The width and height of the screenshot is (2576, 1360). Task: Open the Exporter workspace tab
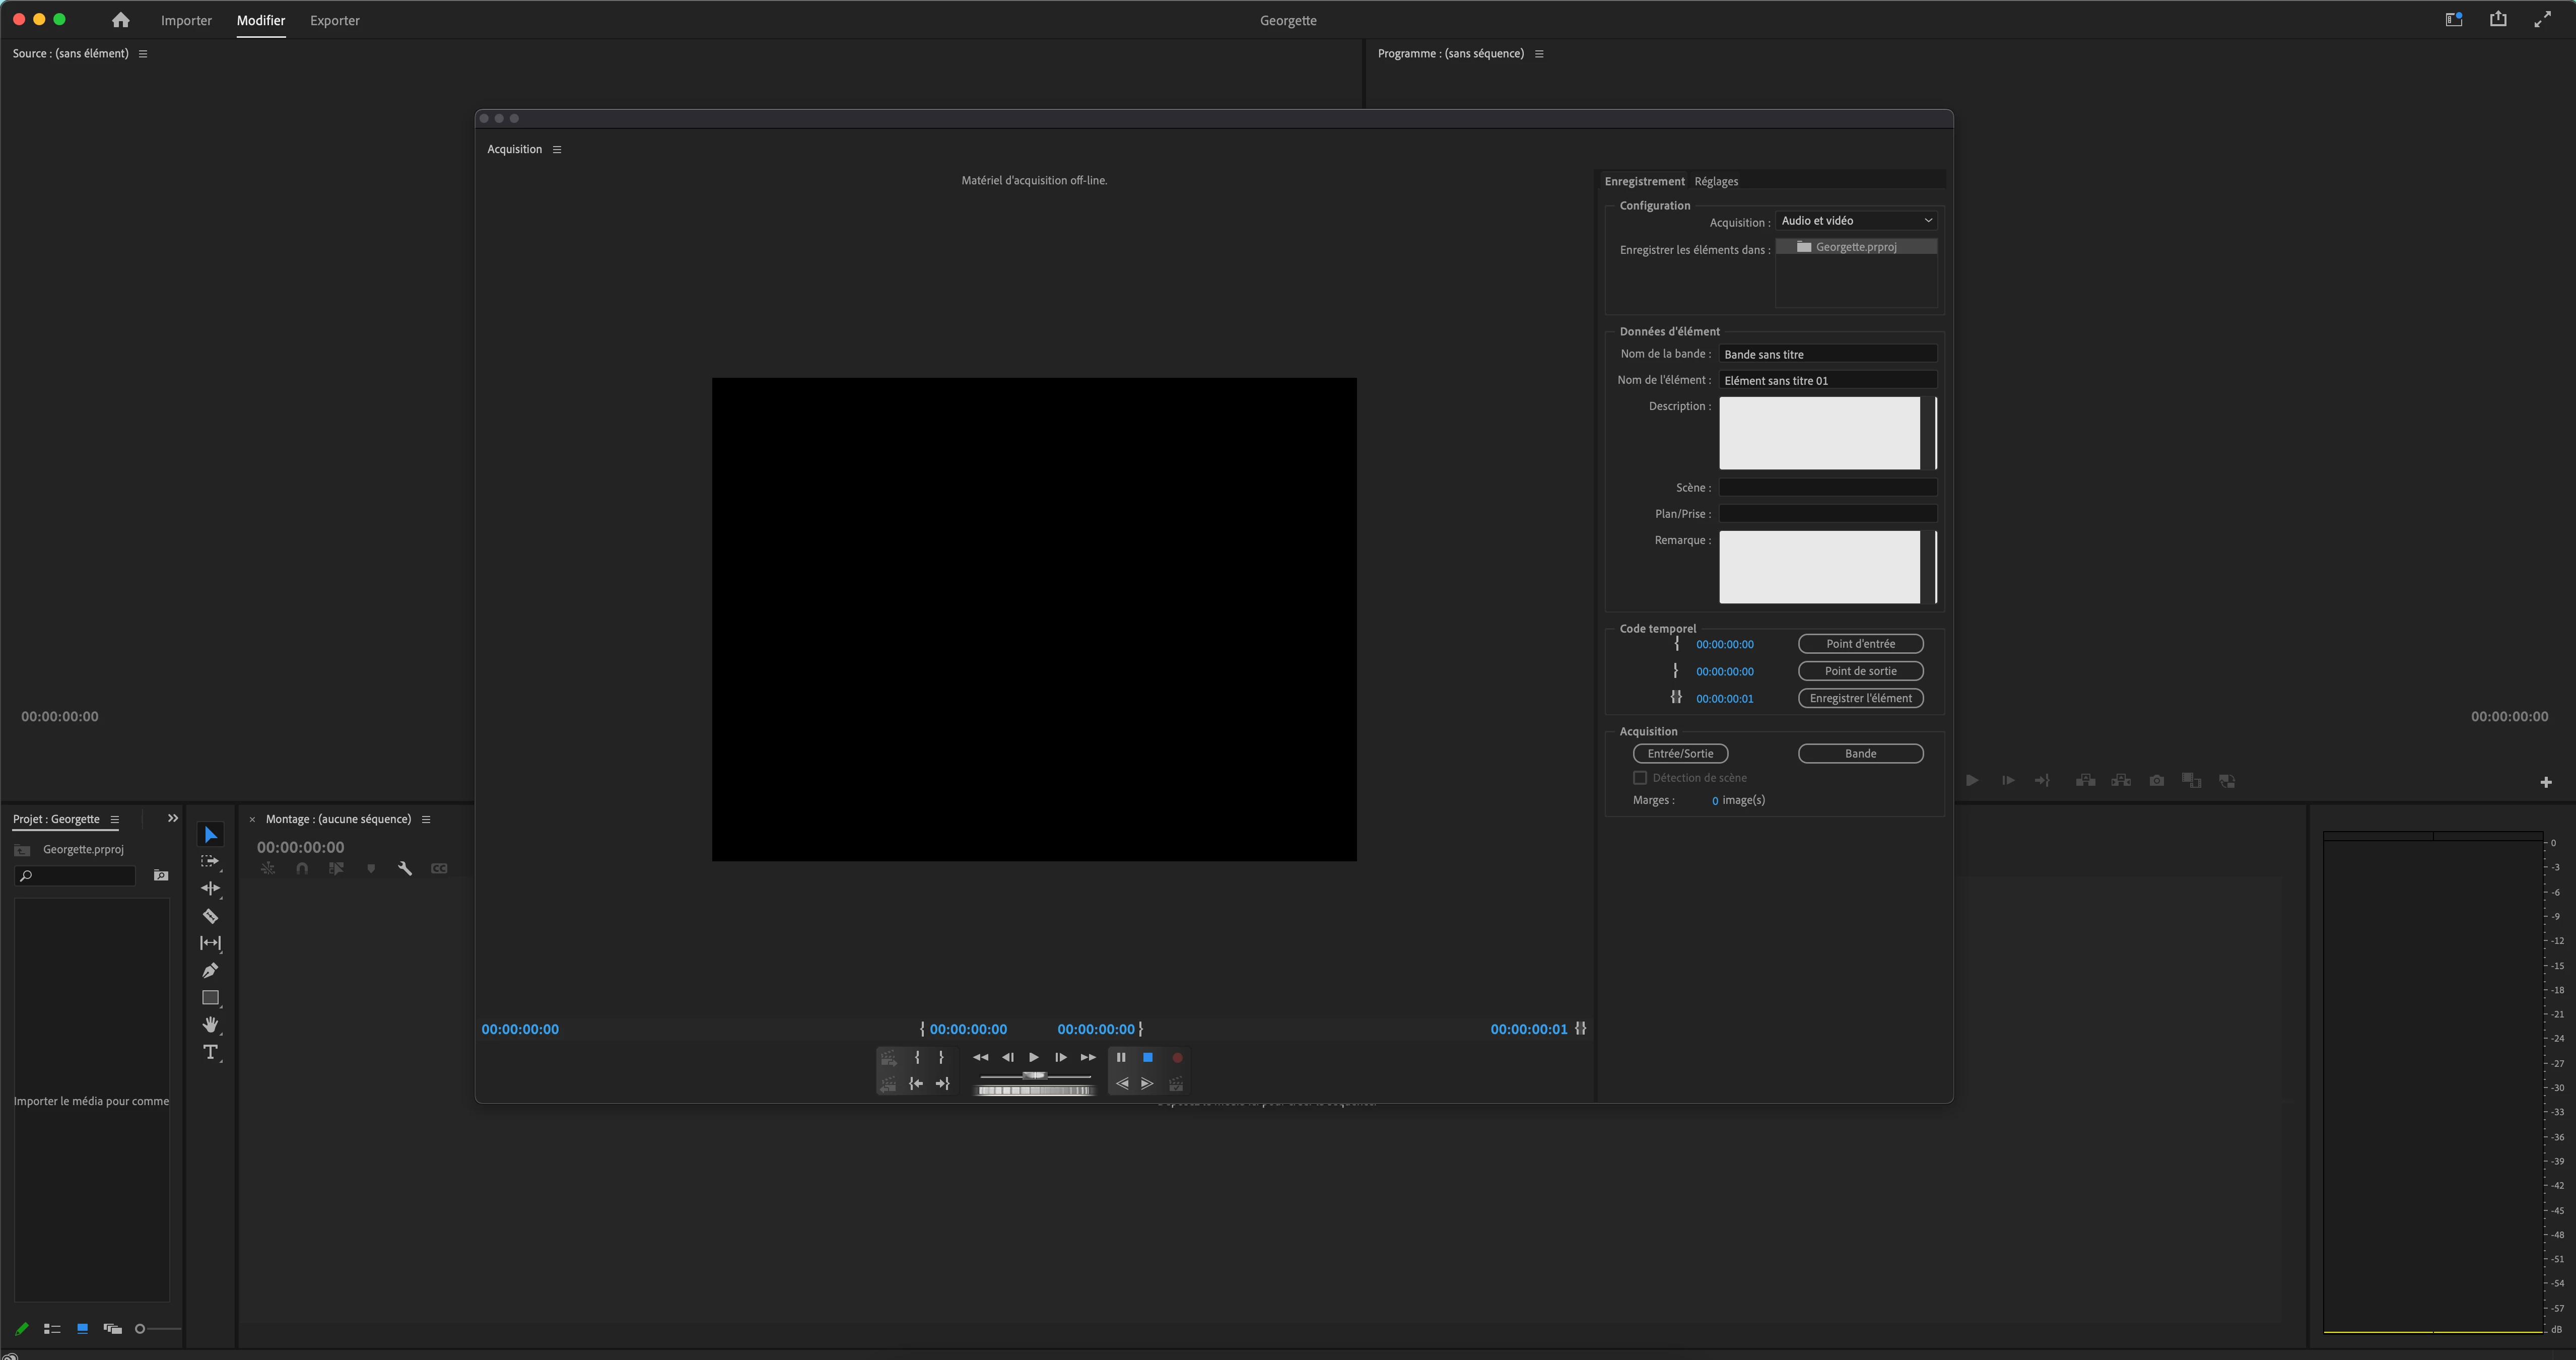(334, 21)
